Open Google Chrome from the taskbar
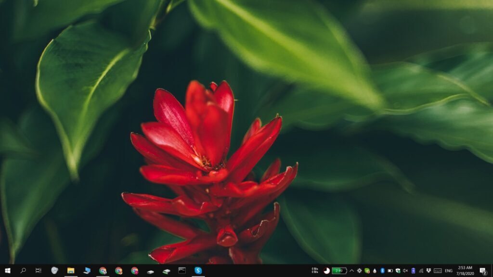Image resolution: width=493 pixels, height=277 pixels. [x=117, y=270]
